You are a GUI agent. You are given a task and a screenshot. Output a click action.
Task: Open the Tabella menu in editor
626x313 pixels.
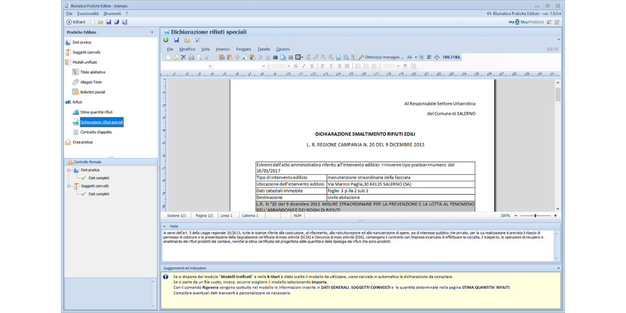(x=263, y=49)
